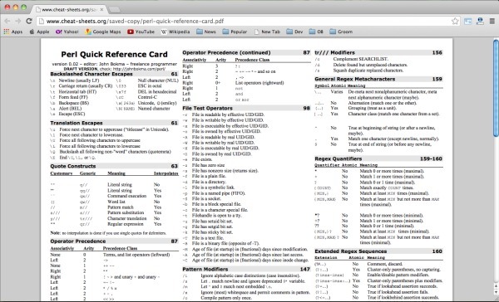
Task: Click the user profile icon in toolbar
Action: coord(480,22)
